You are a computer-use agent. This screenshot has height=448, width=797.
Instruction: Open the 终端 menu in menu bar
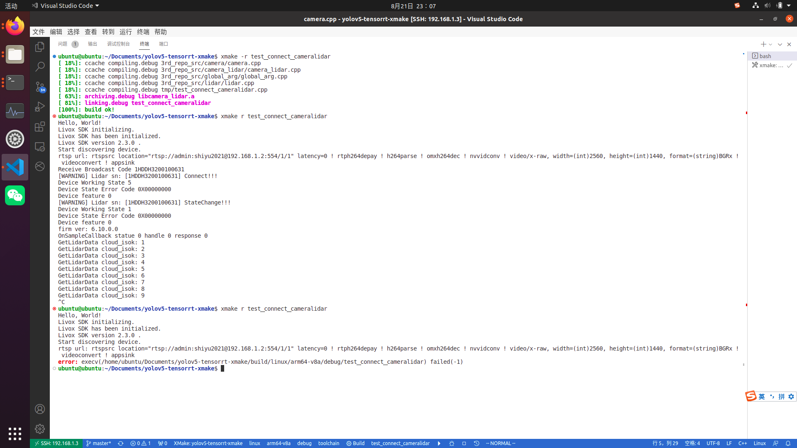tap(143, 32)
